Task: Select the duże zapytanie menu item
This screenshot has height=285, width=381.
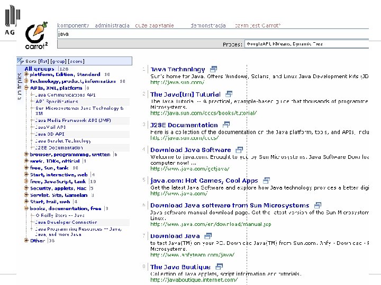Action: [x=155, y=25]
